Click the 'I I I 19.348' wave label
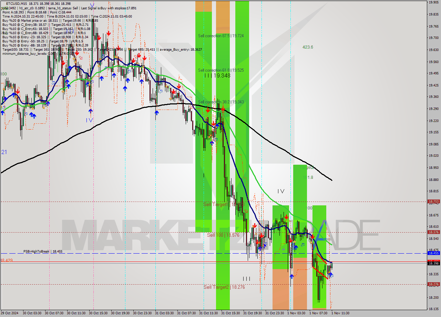The height and width of the screenshot is (317, 441). click(217, 75)
